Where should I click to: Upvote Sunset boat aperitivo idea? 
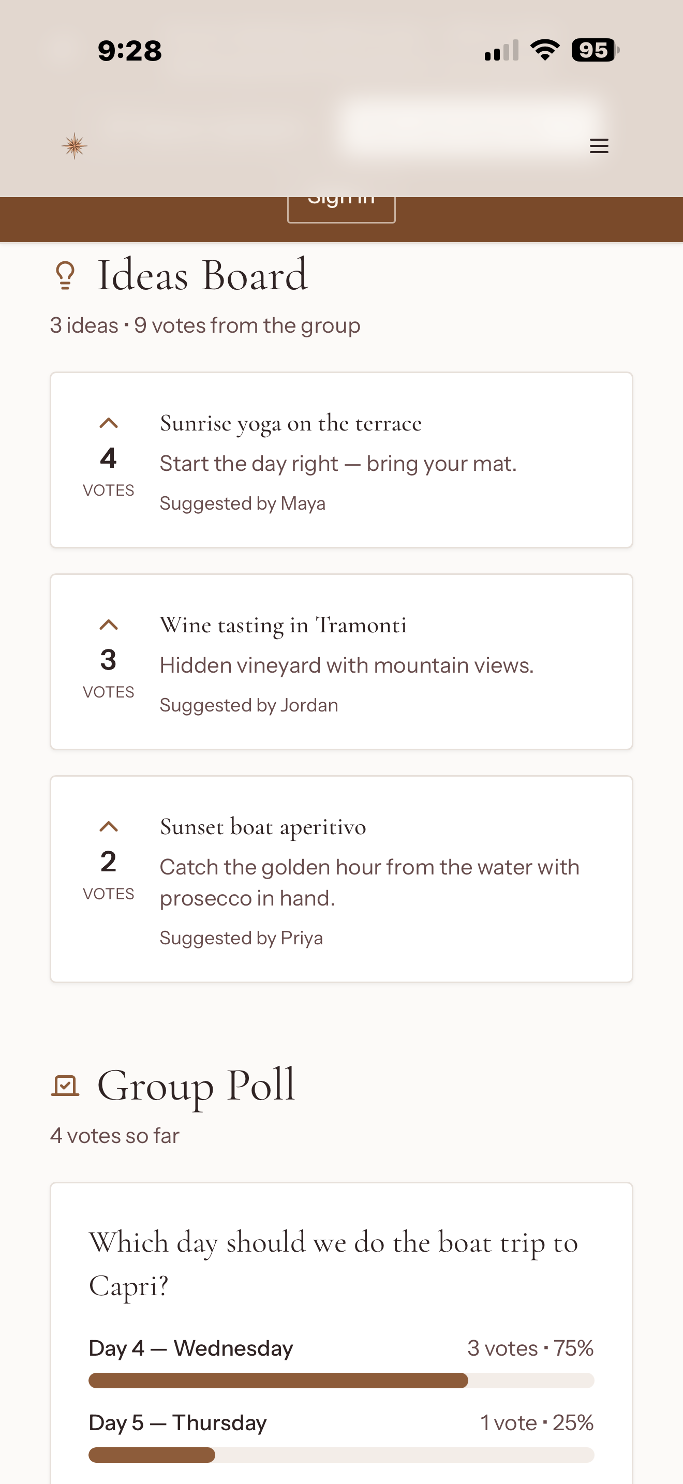coord(108,827)
